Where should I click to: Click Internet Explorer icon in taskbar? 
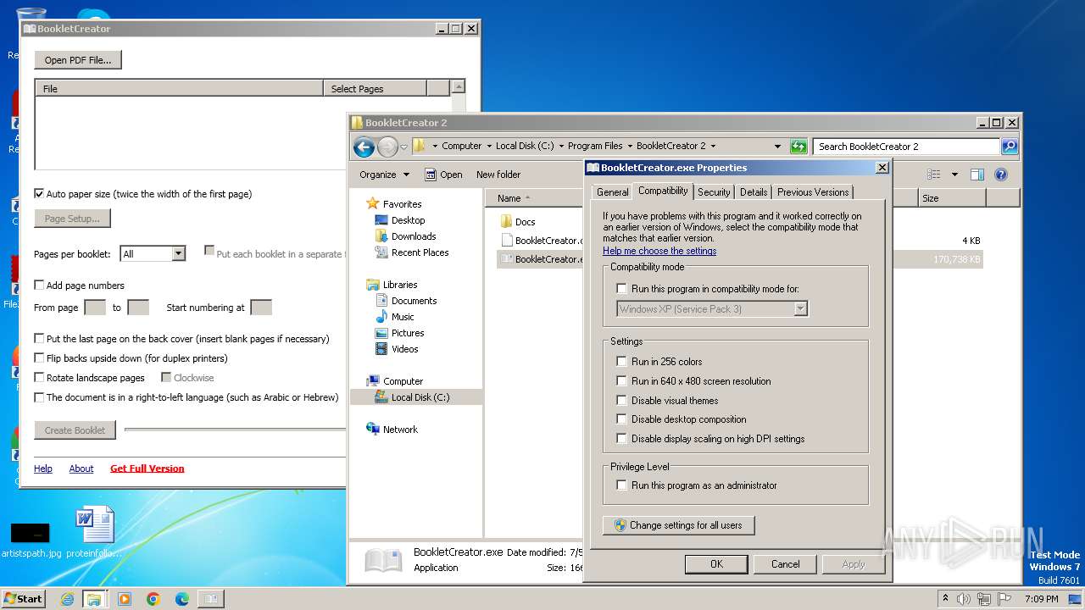point(67,599)
